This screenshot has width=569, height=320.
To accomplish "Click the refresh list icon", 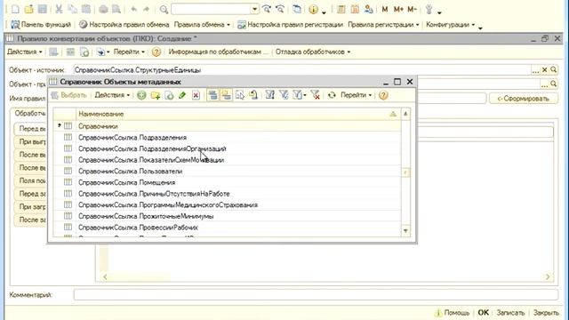I will point(332,95).
